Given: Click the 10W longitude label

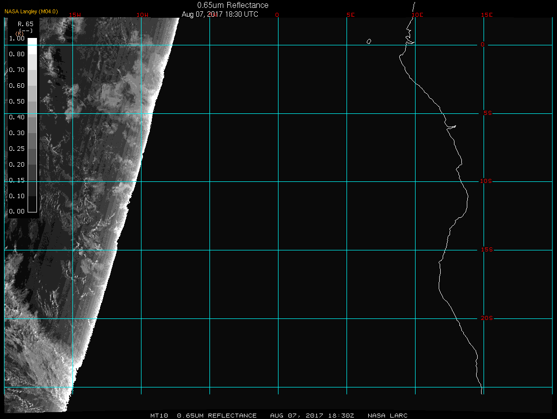Looking at the screenshot, I should (x=142, y=15).
